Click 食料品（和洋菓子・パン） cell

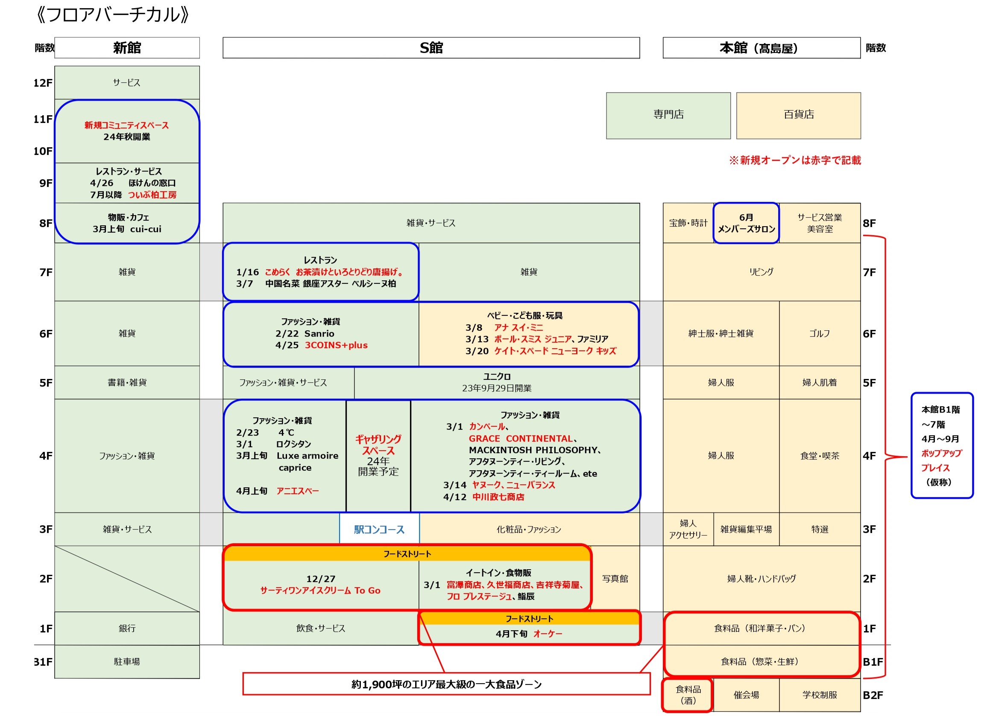click(x=762, y=629)
